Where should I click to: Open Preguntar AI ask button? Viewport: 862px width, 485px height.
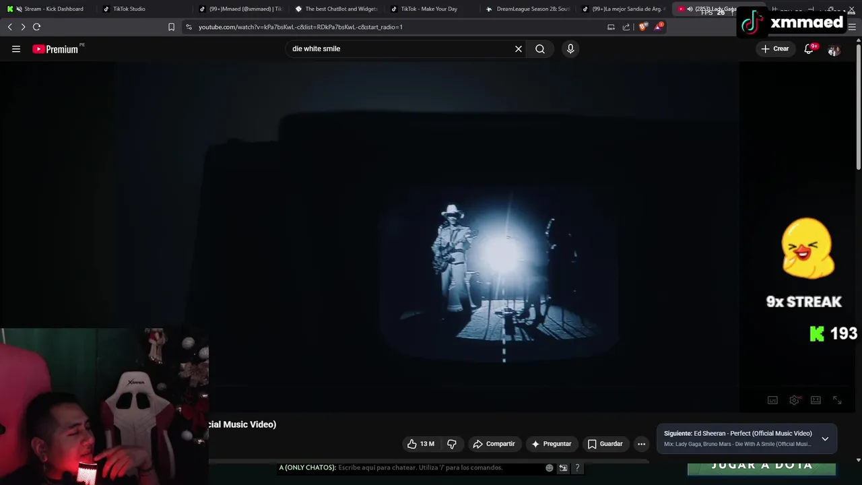551,444
